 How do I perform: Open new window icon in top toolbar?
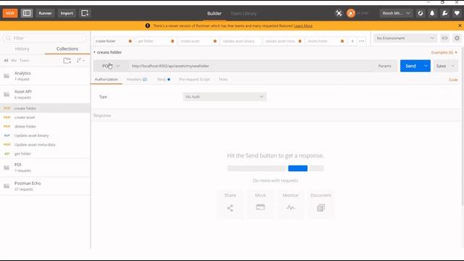click(85, 13)
